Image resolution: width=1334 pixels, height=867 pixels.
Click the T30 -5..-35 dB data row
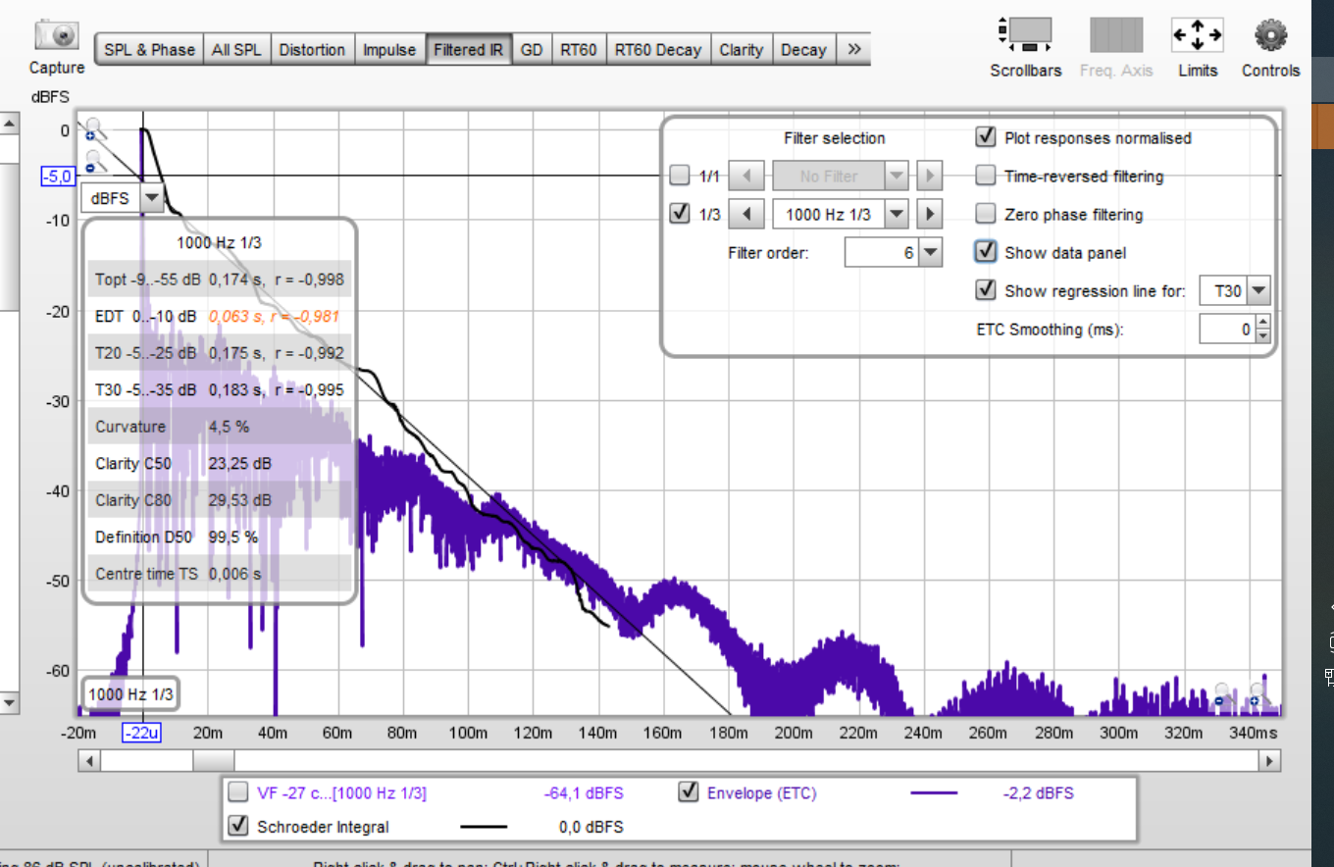219,389
